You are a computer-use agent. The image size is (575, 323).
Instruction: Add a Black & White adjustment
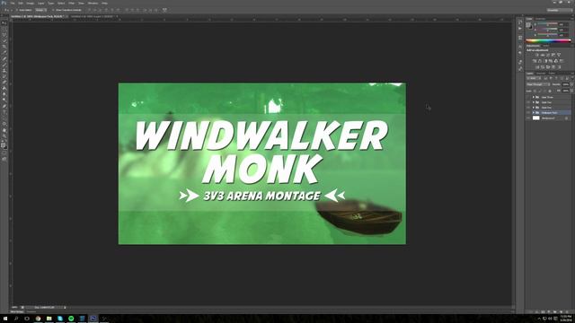(545, 61)
